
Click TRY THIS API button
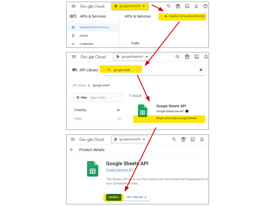[x=137, y=197]
